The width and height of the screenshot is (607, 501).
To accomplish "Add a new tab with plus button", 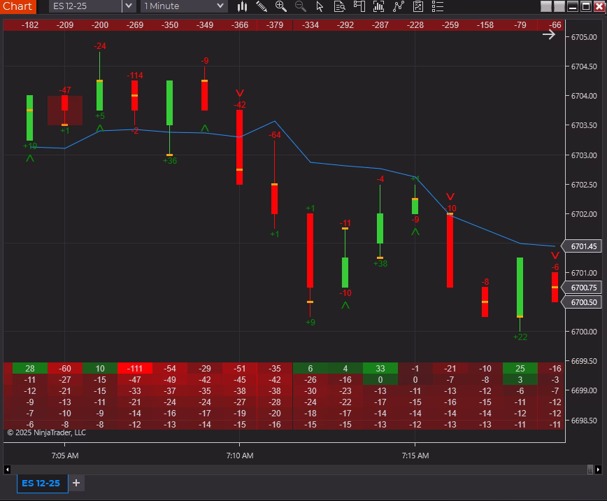I will (x=76, y=483).
